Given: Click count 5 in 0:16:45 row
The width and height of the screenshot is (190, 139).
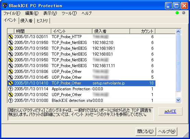Looking at the screenshot, I should click(x=152, y=77).
